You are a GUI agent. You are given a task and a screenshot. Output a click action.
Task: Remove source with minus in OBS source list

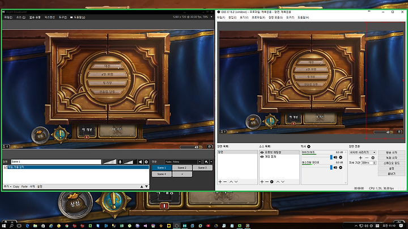click(x=267, y=181)
